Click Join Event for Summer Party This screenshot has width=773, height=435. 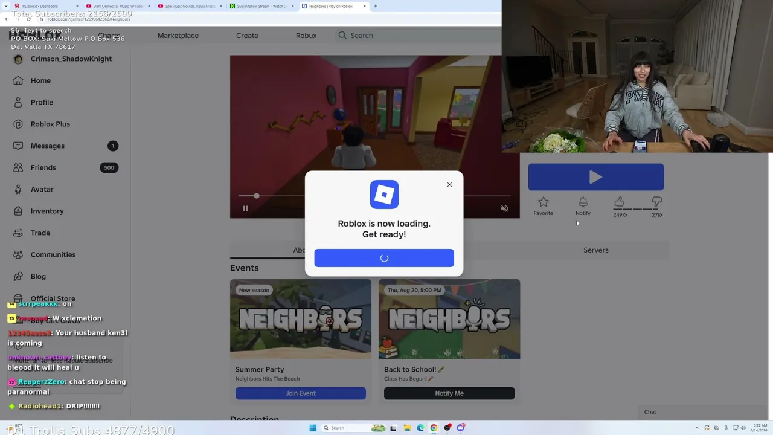pos(301,393)
